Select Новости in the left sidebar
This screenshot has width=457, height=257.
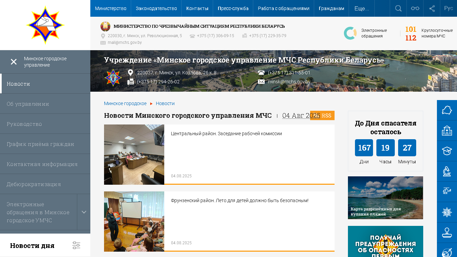(45, 84)
